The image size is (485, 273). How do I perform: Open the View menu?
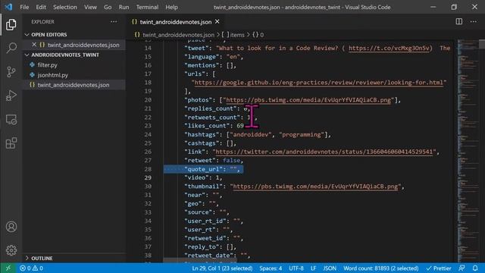pyautogui.click(x=90, y=7)
